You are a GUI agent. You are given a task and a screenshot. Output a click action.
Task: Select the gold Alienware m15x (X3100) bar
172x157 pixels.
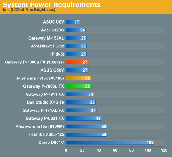click(x=78, y=78)
